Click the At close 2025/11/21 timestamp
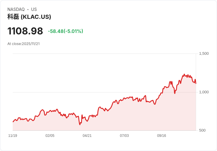The height and width of the screenshot is (151, 217). [24, 44]
